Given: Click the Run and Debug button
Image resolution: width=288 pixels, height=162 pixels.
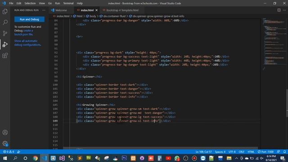Looking at the screenshot, I should [x=29, y=19].
